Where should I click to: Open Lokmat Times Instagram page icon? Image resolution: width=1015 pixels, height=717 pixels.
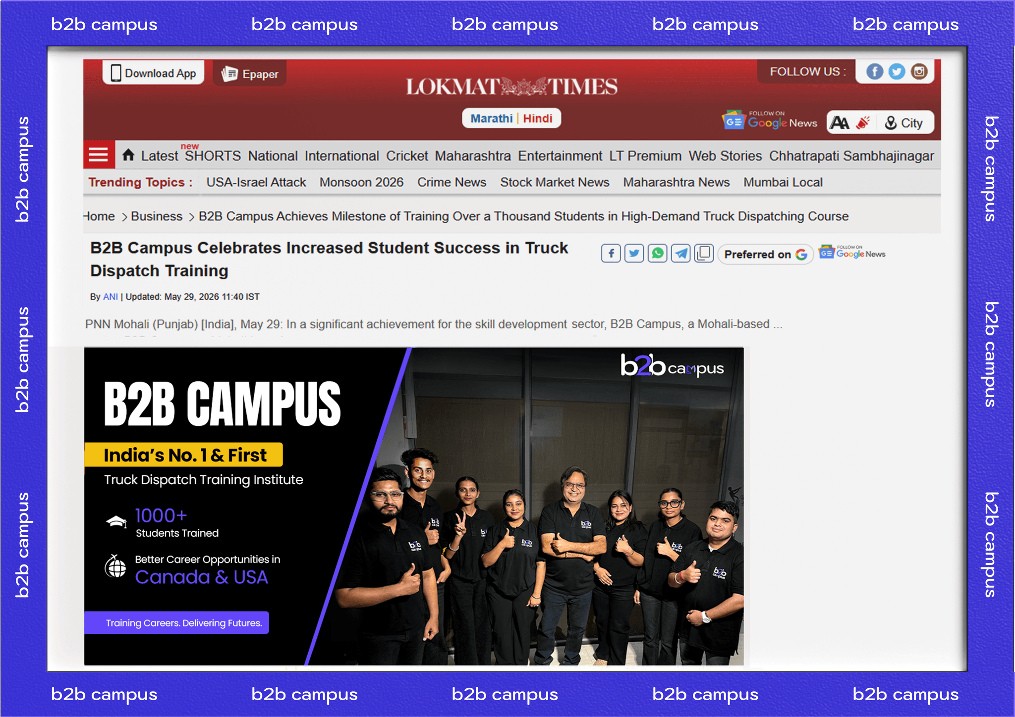click(918, 72)
